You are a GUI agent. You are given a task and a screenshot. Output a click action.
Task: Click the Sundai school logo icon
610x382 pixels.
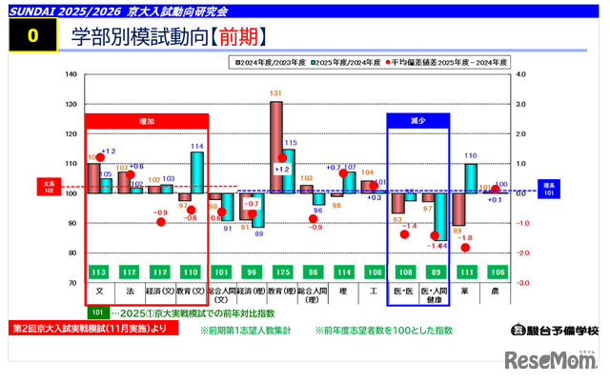518,331
